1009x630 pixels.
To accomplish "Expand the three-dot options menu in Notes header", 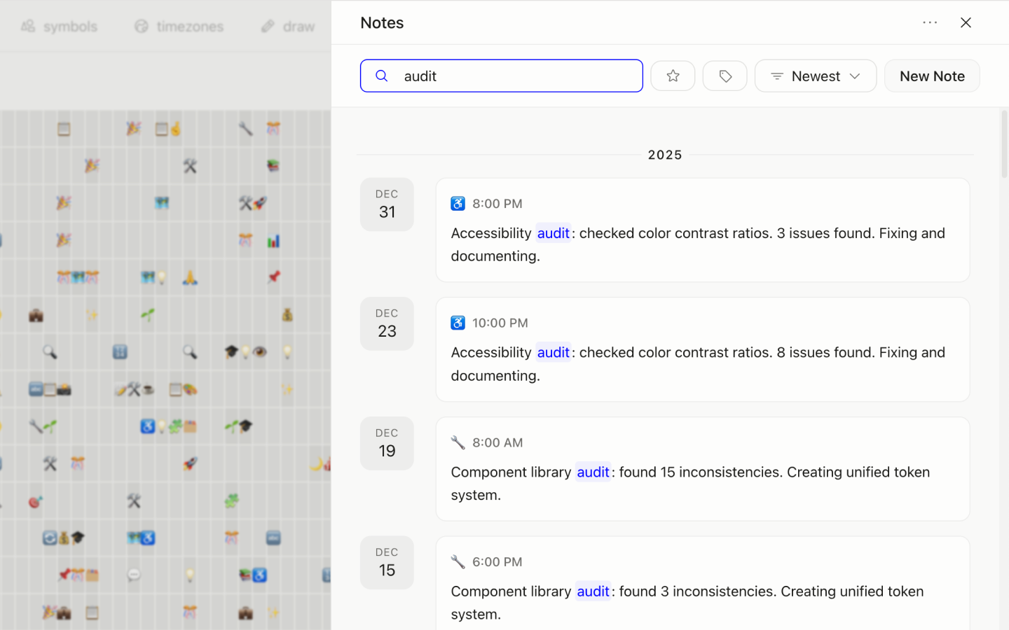I will (x=930, y=22).
